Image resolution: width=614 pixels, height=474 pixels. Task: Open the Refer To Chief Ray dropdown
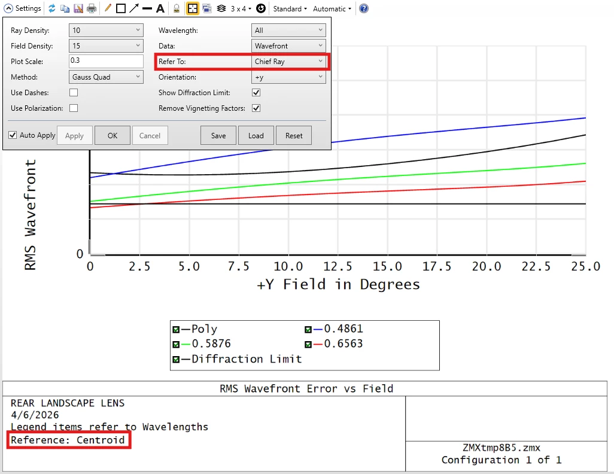288,62
